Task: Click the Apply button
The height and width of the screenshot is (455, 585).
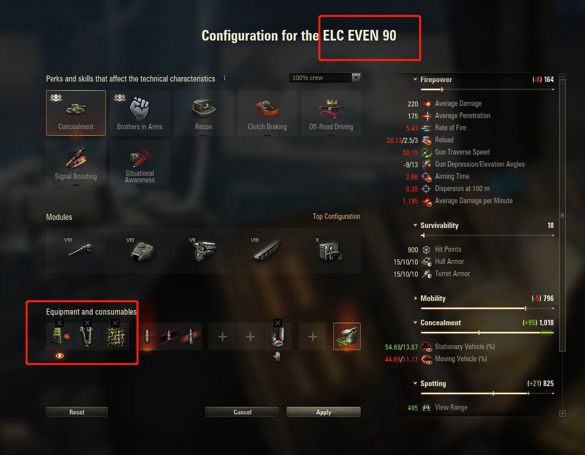Action: [x=324, y=412]
